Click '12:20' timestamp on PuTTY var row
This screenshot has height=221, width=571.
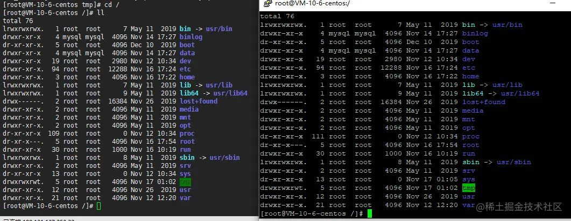pyautogui.click(x=447, y=205)
